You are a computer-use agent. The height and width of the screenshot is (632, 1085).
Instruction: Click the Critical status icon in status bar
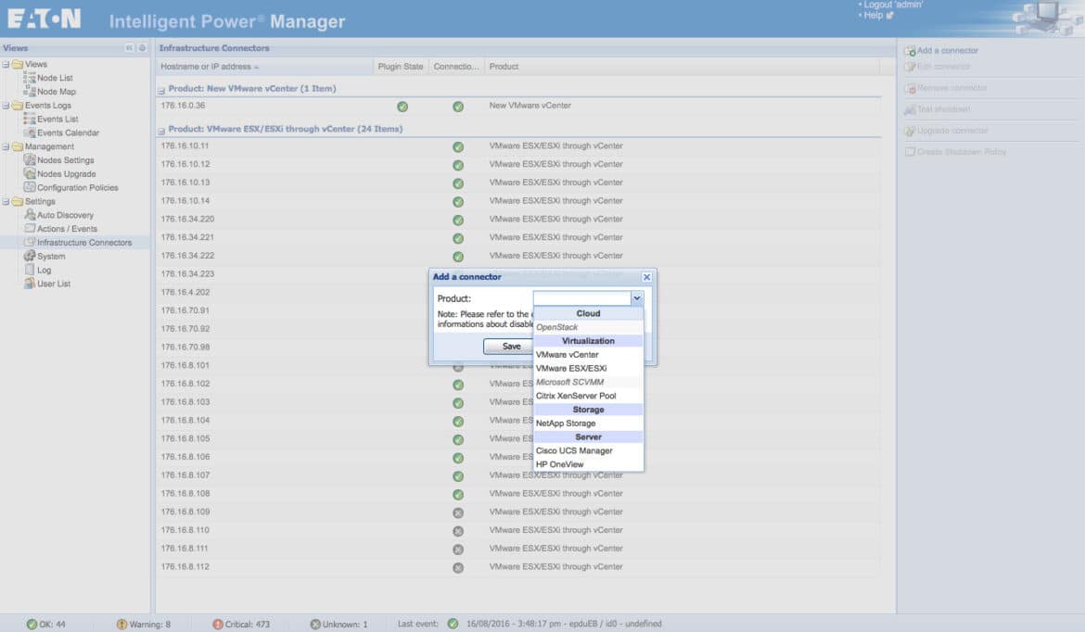click(x=217, y=624)
